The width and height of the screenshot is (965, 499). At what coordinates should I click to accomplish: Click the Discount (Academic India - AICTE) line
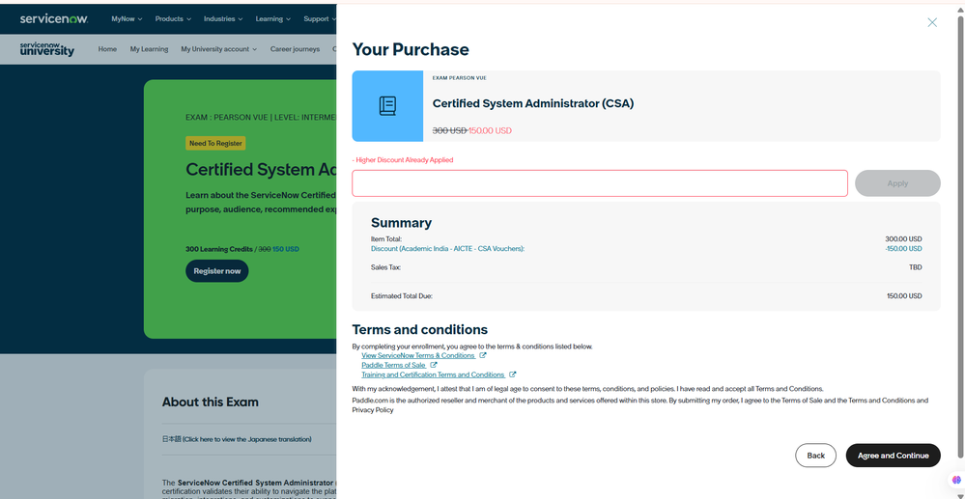(x=447, y=249)
